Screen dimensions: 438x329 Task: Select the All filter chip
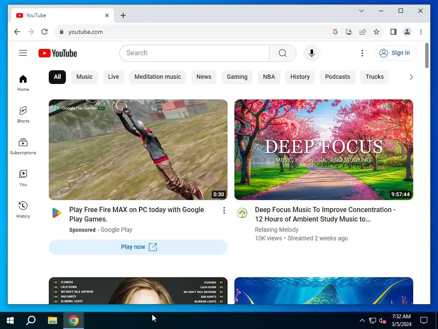[57, 77]
